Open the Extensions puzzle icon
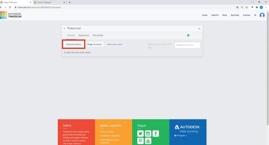 pos(257,7)
